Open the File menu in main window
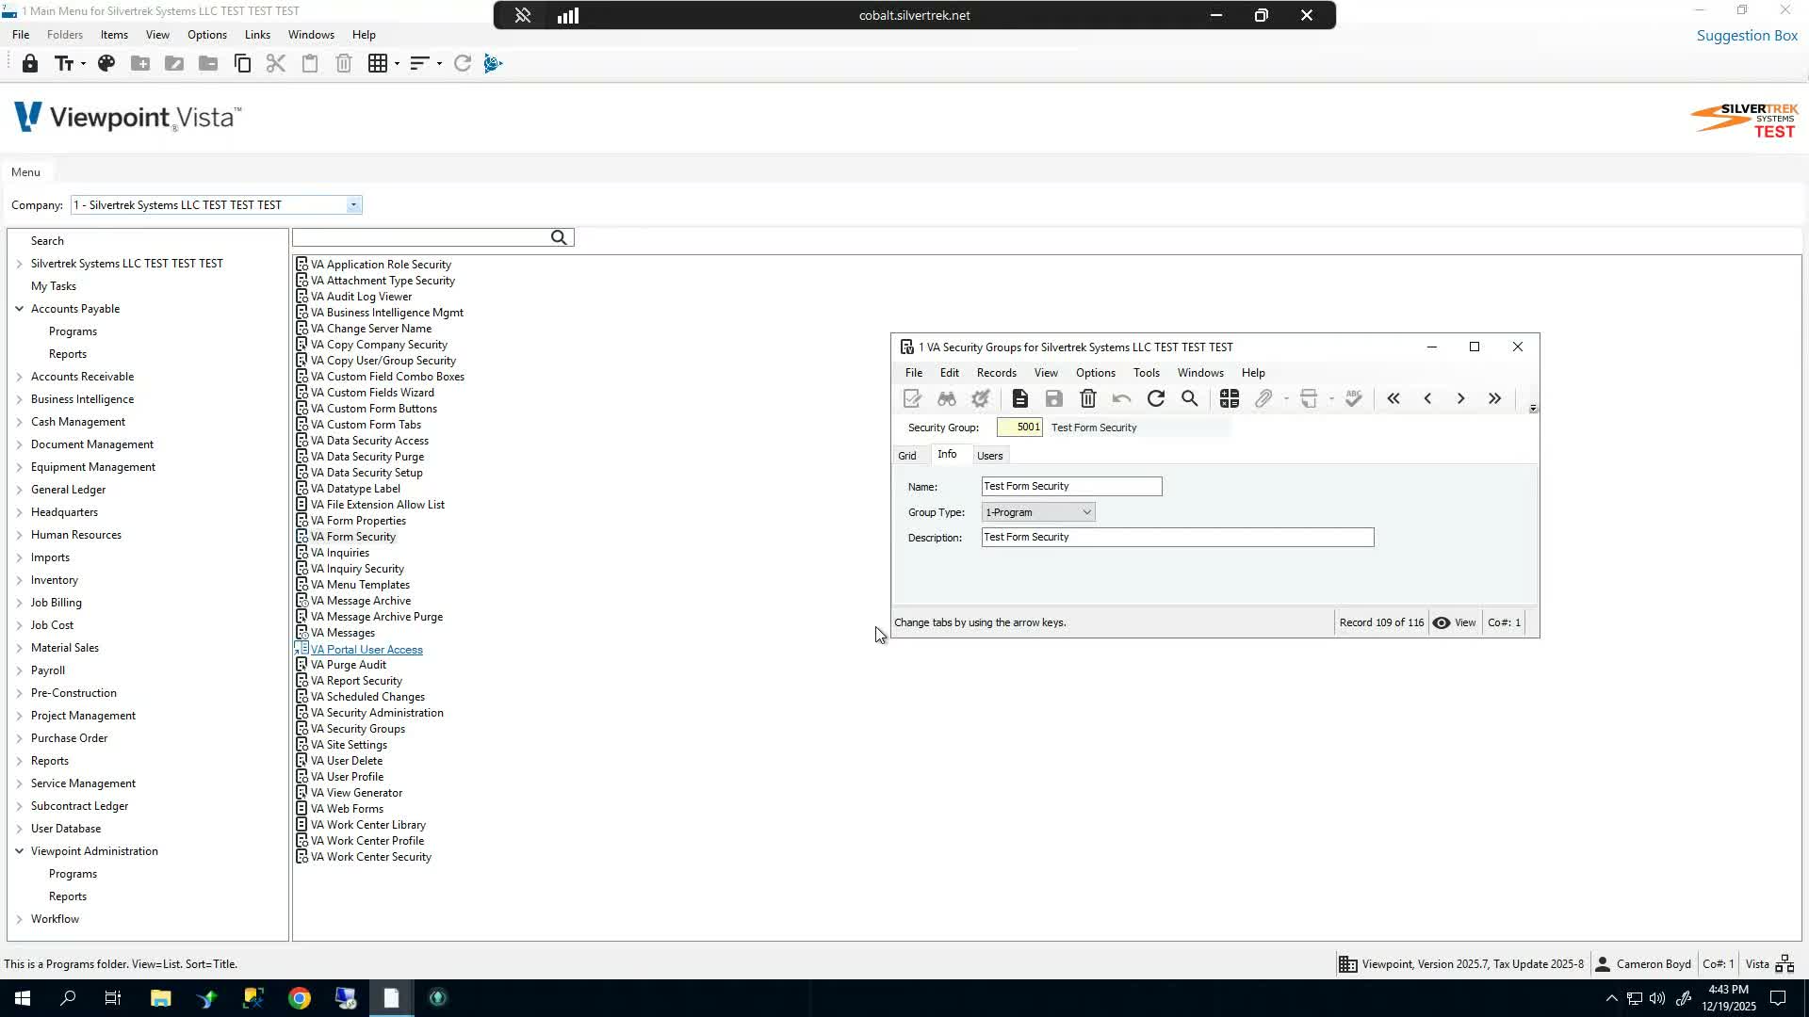 click(21, 35)
